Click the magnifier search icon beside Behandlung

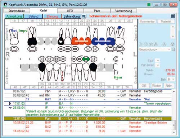coord(84,16)
